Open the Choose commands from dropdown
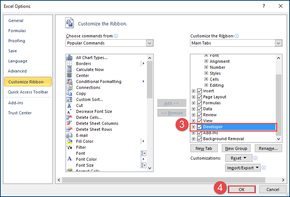 (x=149, y=43)
